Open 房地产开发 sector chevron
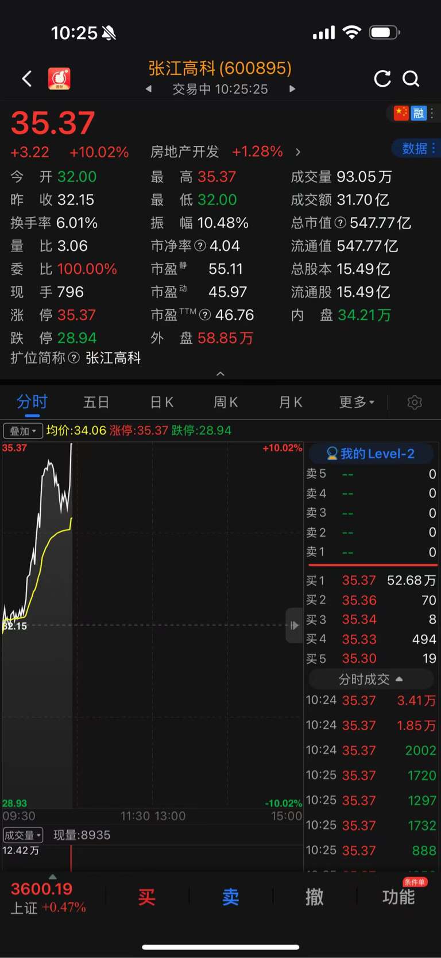 tap(297, 152)
